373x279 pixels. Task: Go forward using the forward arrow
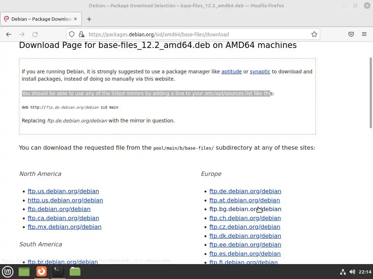22,35
